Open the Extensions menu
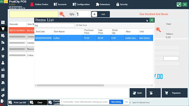 click(103, 4)
